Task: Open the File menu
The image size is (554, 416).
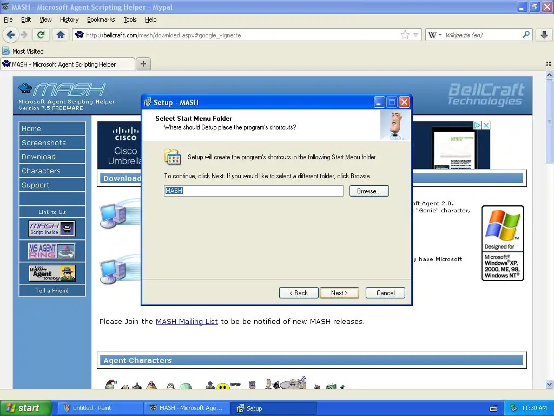Action: coord(8,19)
